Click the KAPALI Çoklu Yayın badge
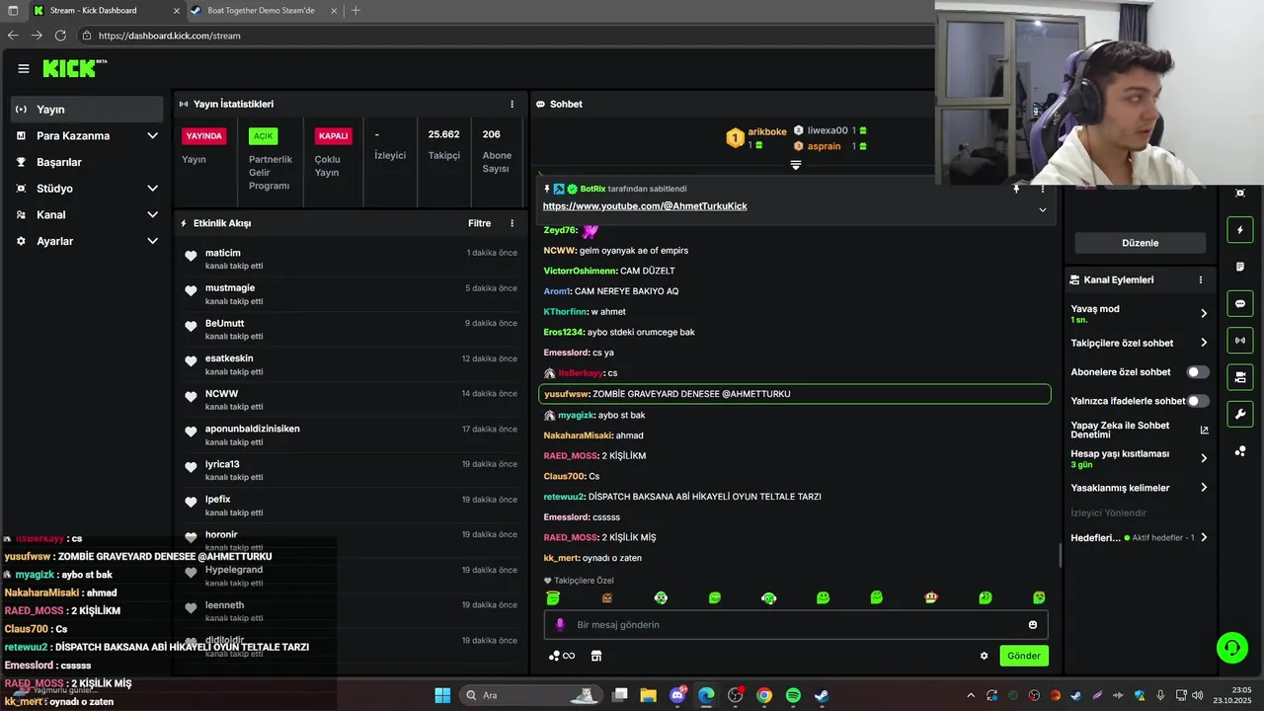The image size is (1264, 711). (333, 136)
